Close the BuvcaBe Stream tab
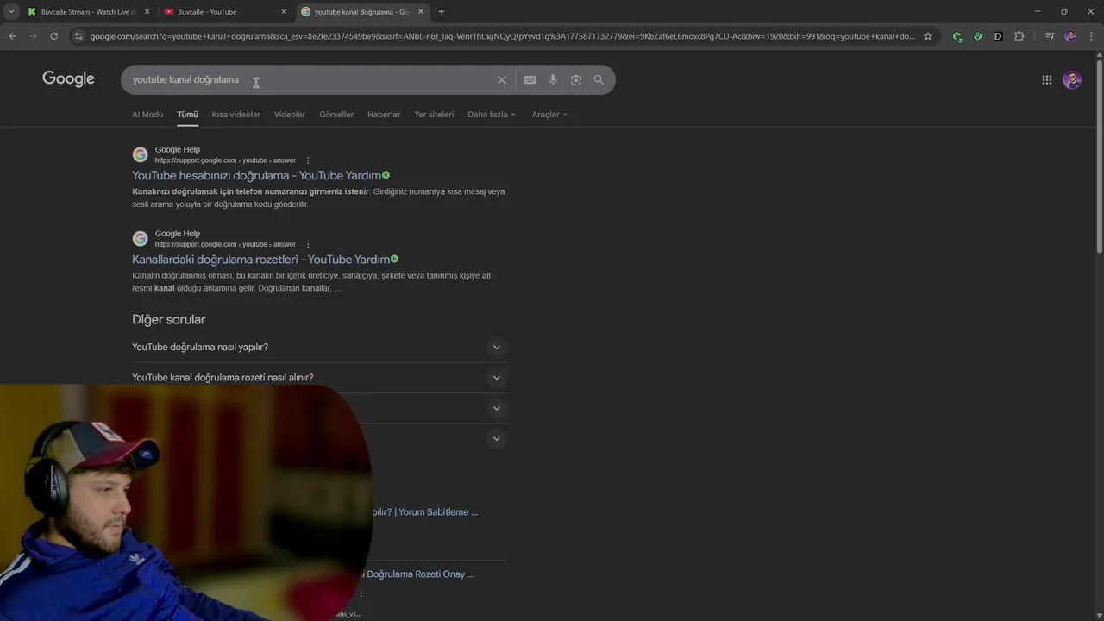The height and width of the screenshot is (621, 1104). click(147, 12)
